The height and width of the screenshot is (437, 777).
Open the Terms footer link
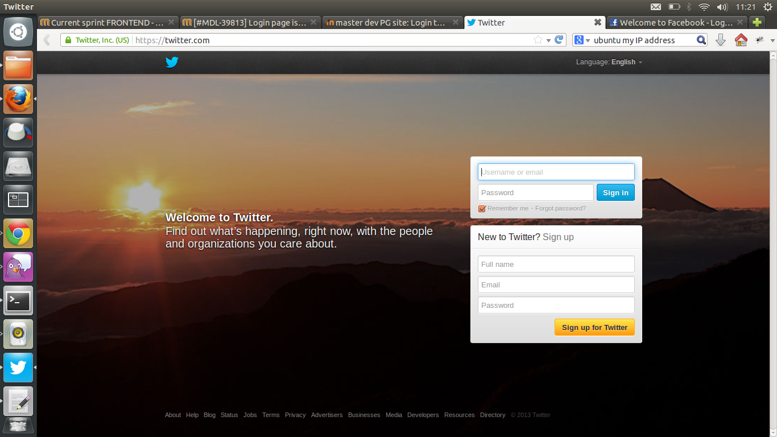click(x=271, y=415)
